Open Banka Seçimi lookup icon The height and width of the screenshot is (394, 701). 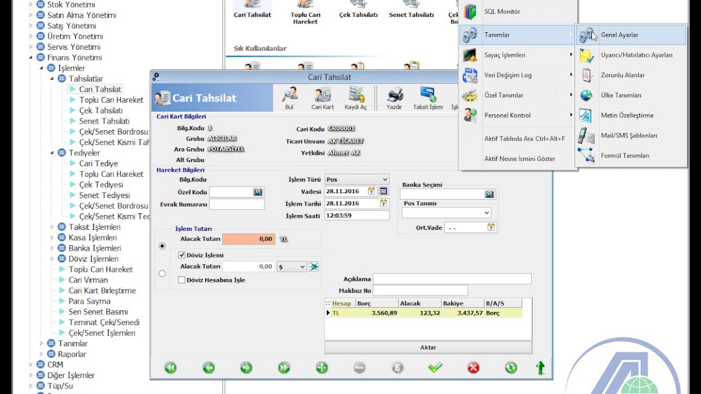click(x=489, y=194)
